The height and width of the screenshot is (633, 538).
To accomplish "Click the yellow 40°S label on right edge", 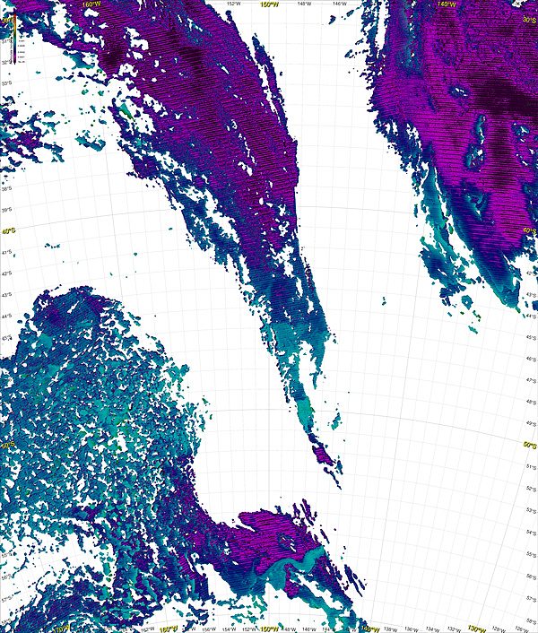I will click(530, 230).
